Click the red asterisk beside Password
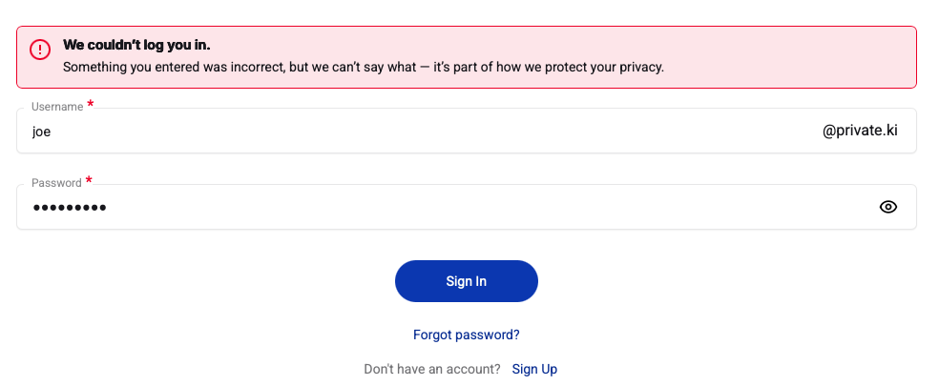 pos(90,180)
